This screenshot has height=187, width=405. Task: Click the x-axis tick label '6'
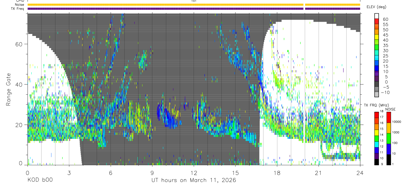click(x=111, y=172)
